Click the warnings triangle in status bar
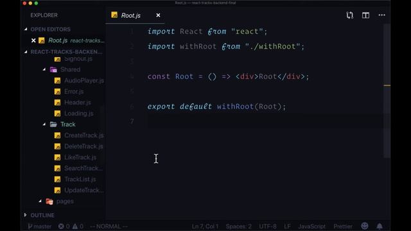The height and width of the screenshot is (231, 411). [75, 227]
